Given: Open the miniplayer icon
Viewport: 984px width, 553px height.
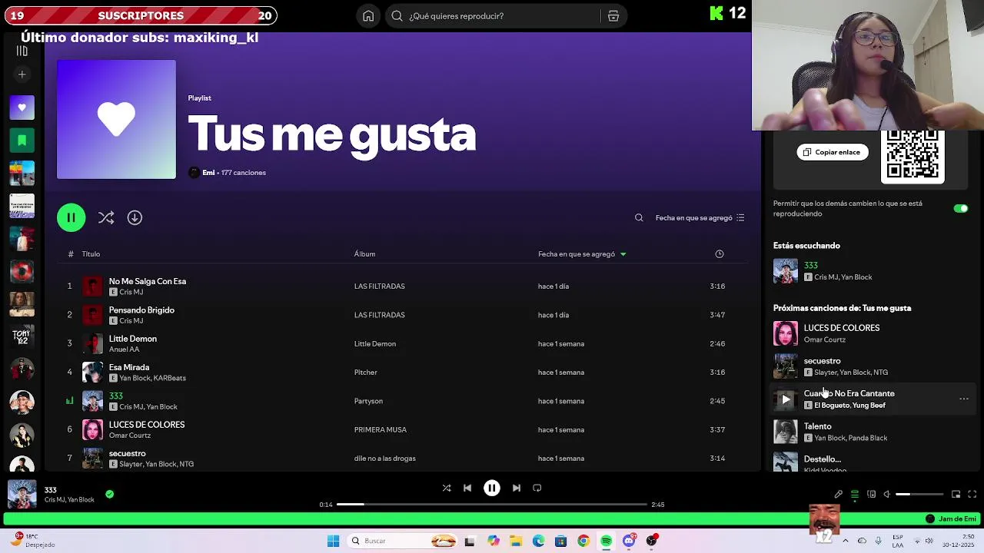Looking at the screenshot, I should point(956,495).
